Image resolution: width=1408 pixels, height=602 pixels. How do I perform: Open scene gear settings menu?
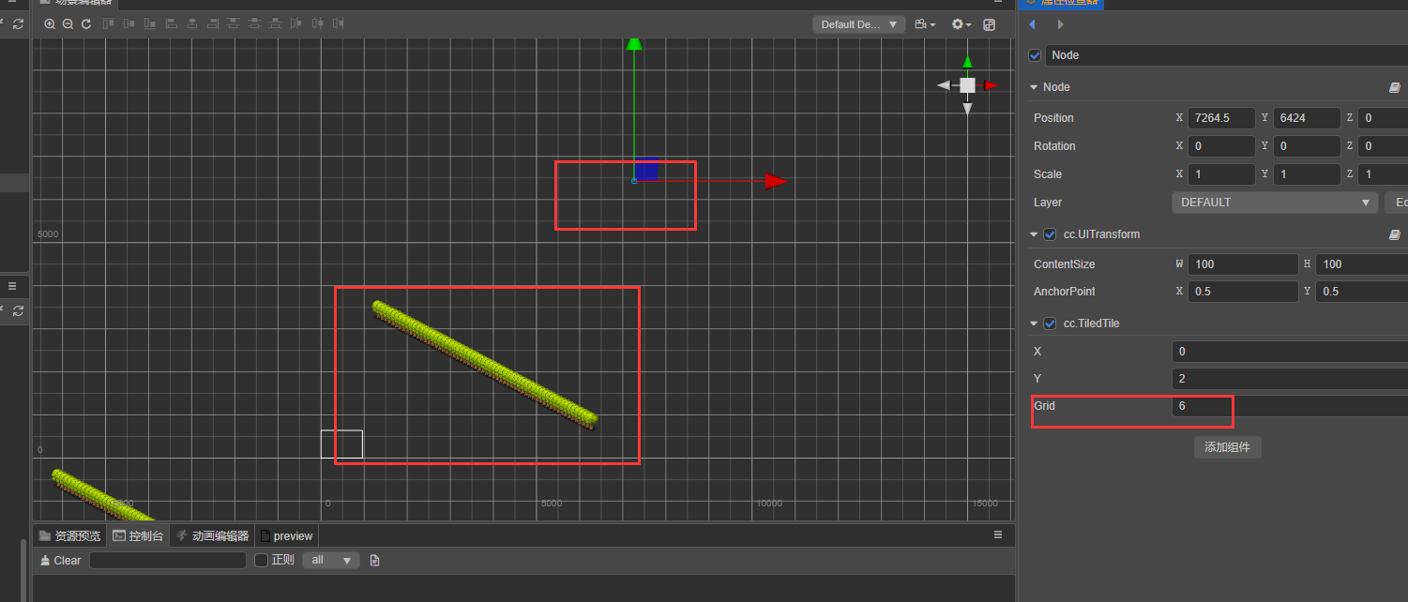(x=961, y=24)
